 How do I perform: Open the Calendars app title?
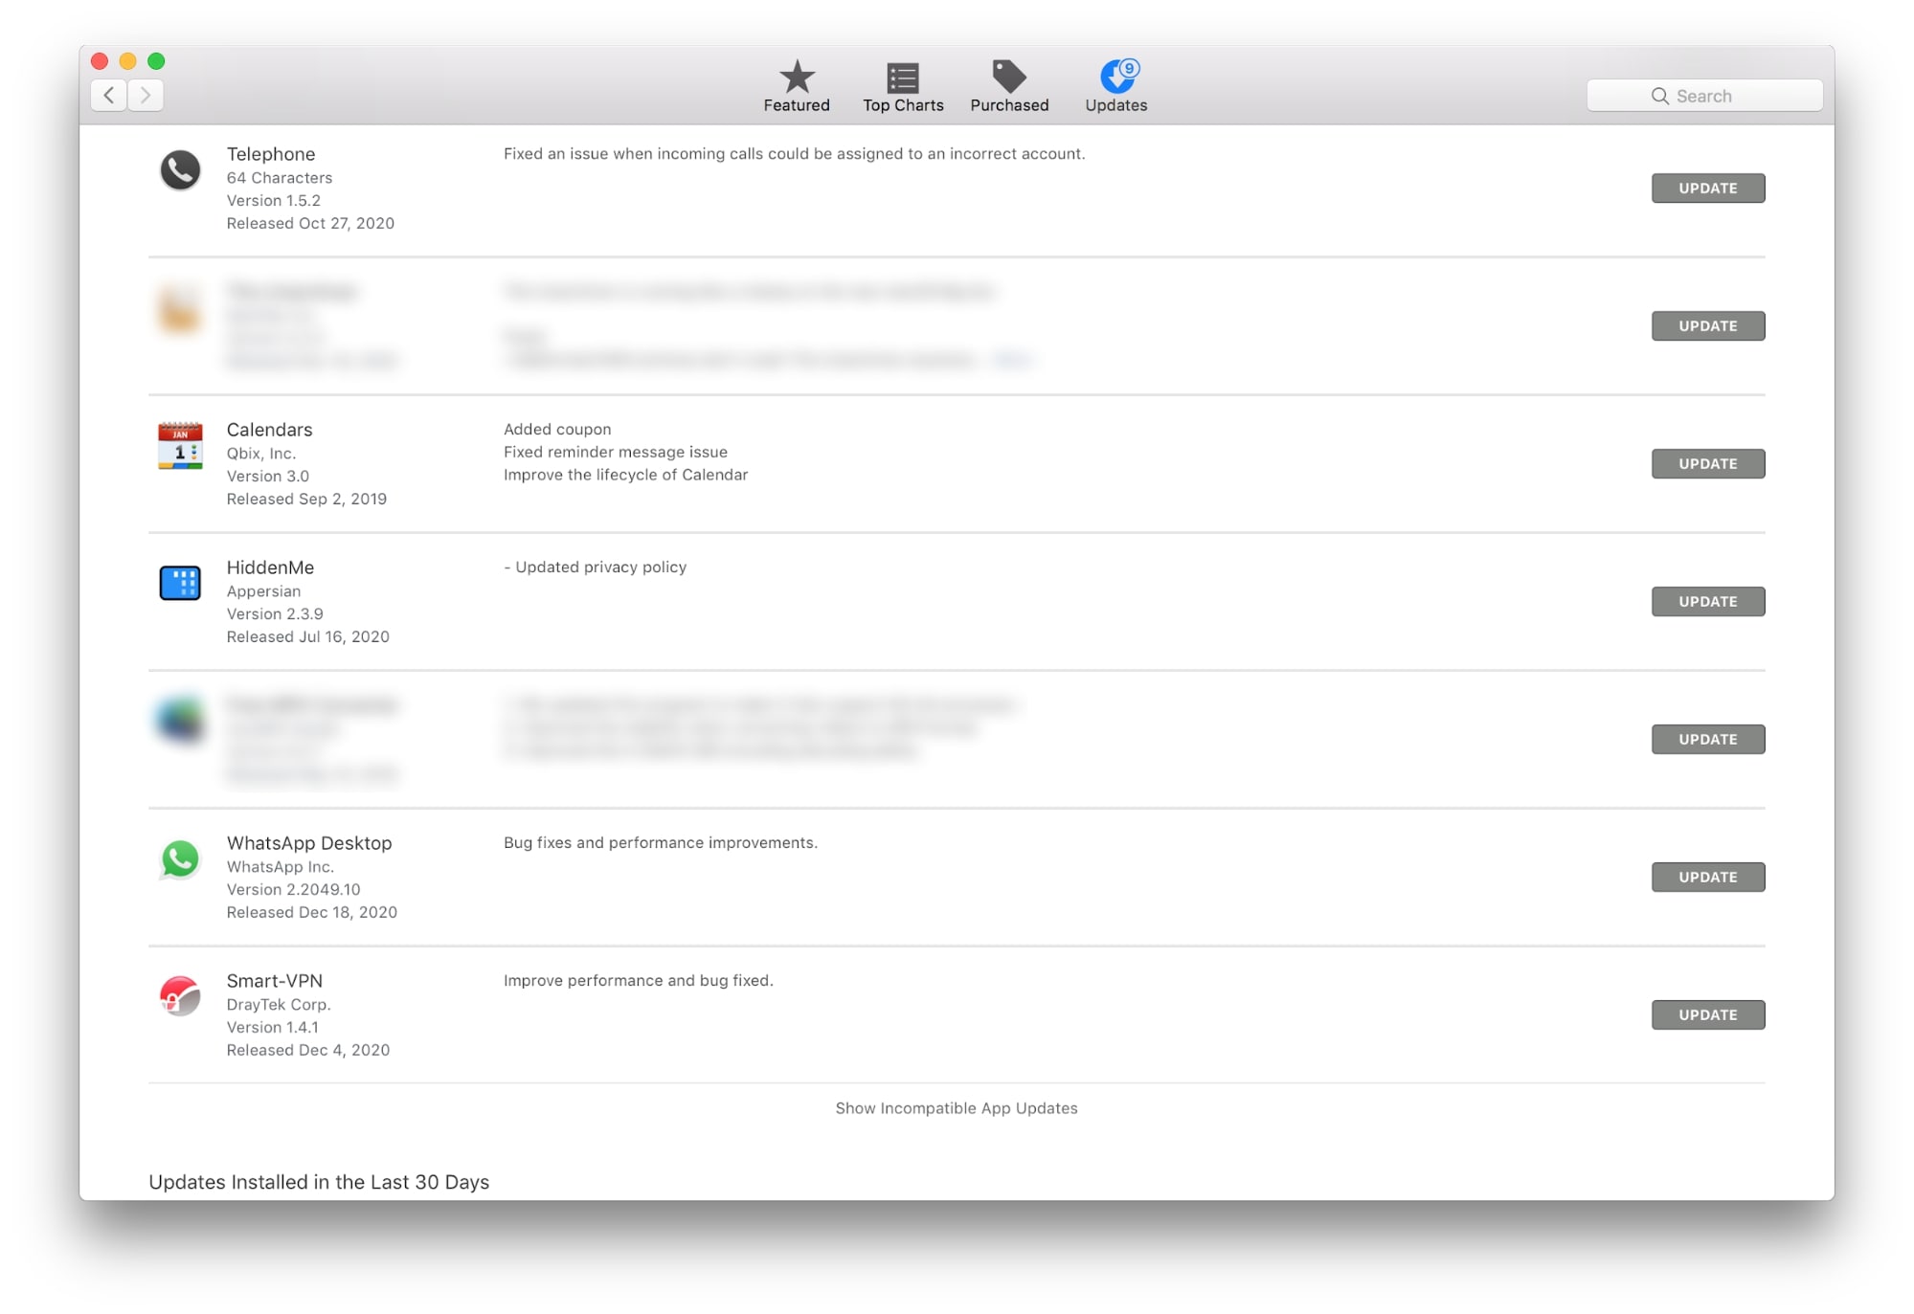tap(269, 430)
